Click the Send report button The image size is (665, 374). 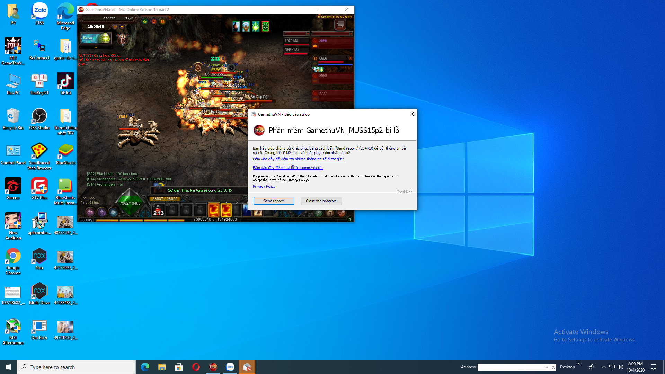[274, 201]
